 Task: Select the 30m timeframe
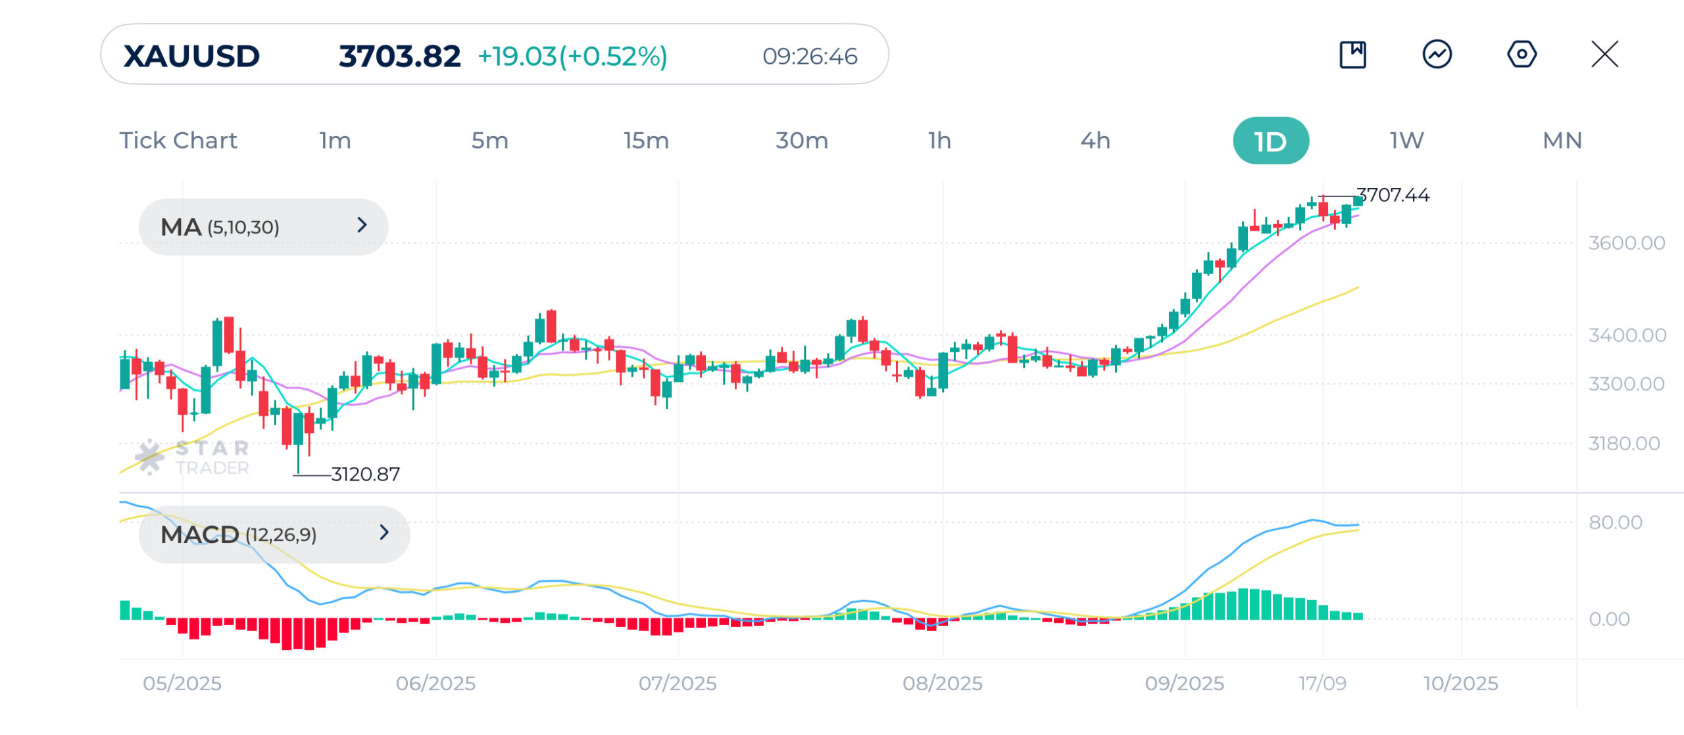[802, 141]
